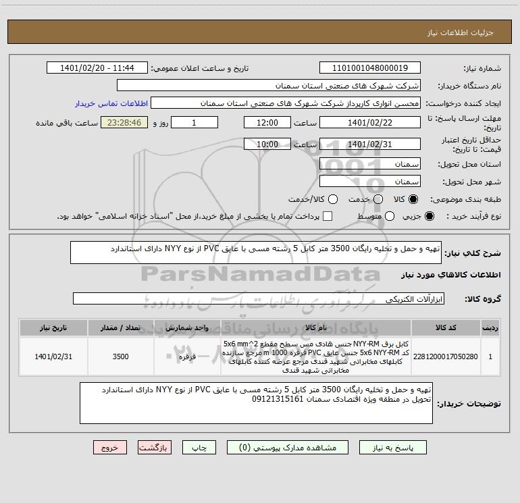Click the شرح کلی نیاز description box

coord(256,253)
